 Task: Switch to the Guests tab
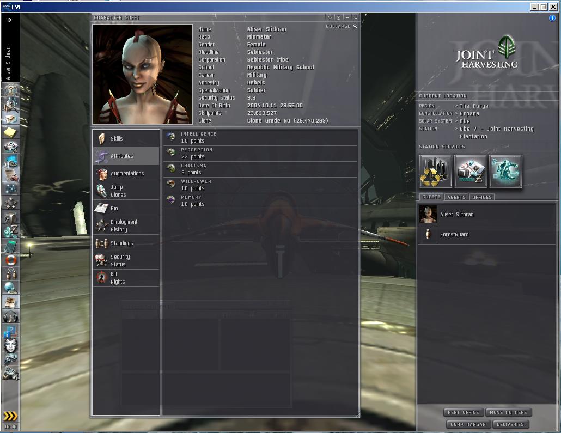[431, 197]
